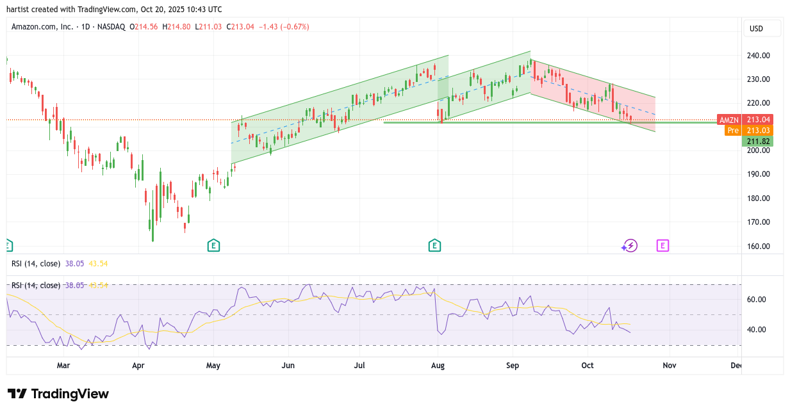Click the TradingView logo at bottom left
The height and width of the screenshot is (413, 790).
pyautogui.click(x=58, y=394)
